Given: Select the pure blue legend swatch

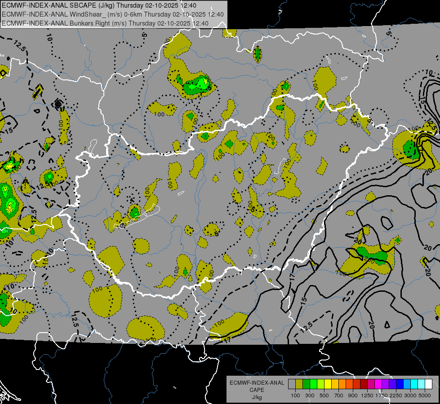Looking at the screenshot, I should pos(400,384).
